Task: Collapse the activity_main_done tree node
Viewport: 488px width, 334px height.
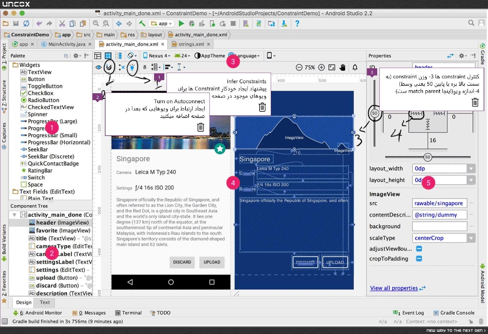Action: (x=14, y=215)
